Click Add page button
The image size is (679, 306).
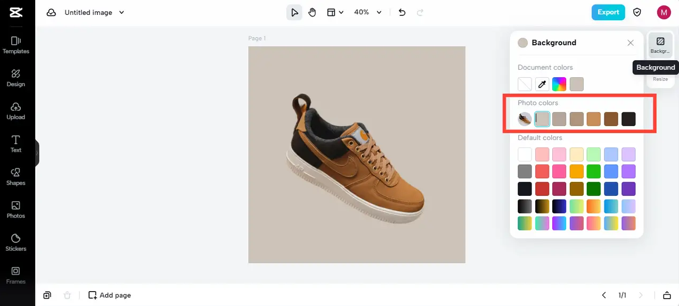coord(109,295)
